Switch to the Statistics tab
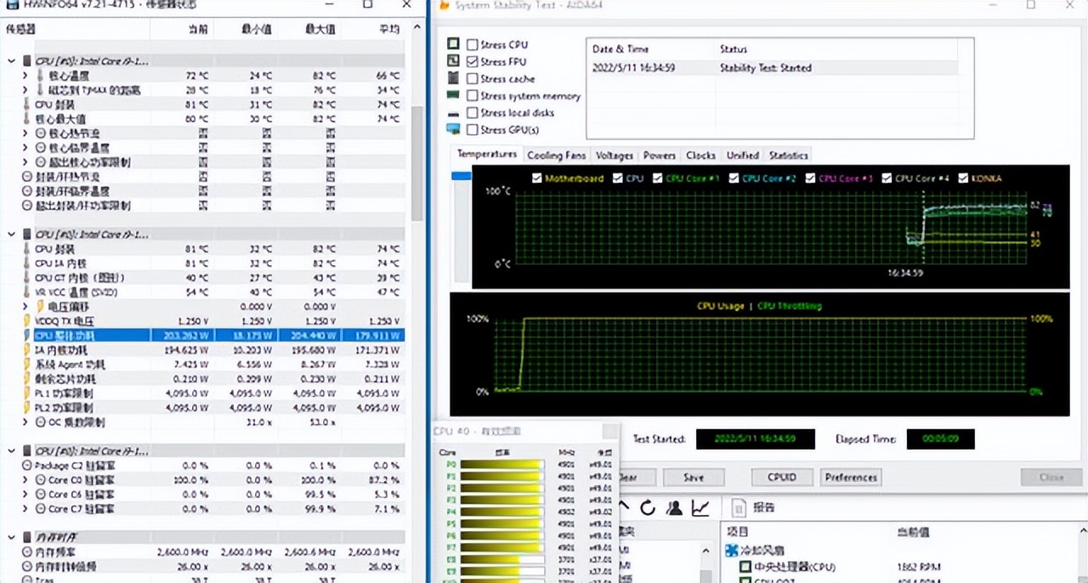Image resolution: width=1088 pixels, height=583 pixels. tap(788, 156)
